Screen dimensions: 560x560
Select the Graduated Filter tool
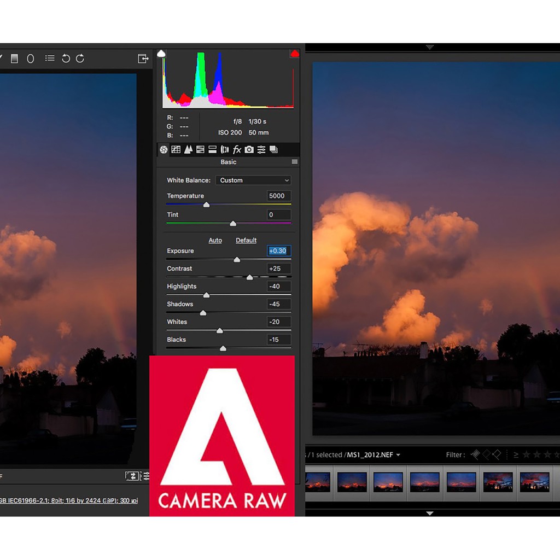click(x=14, y=58)
